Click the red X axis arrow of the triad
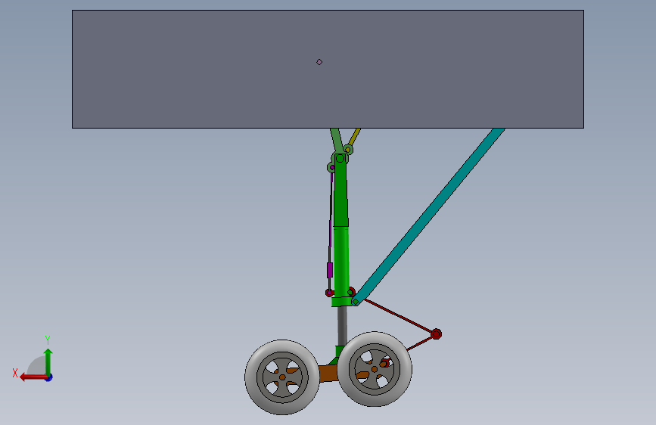 33,377
